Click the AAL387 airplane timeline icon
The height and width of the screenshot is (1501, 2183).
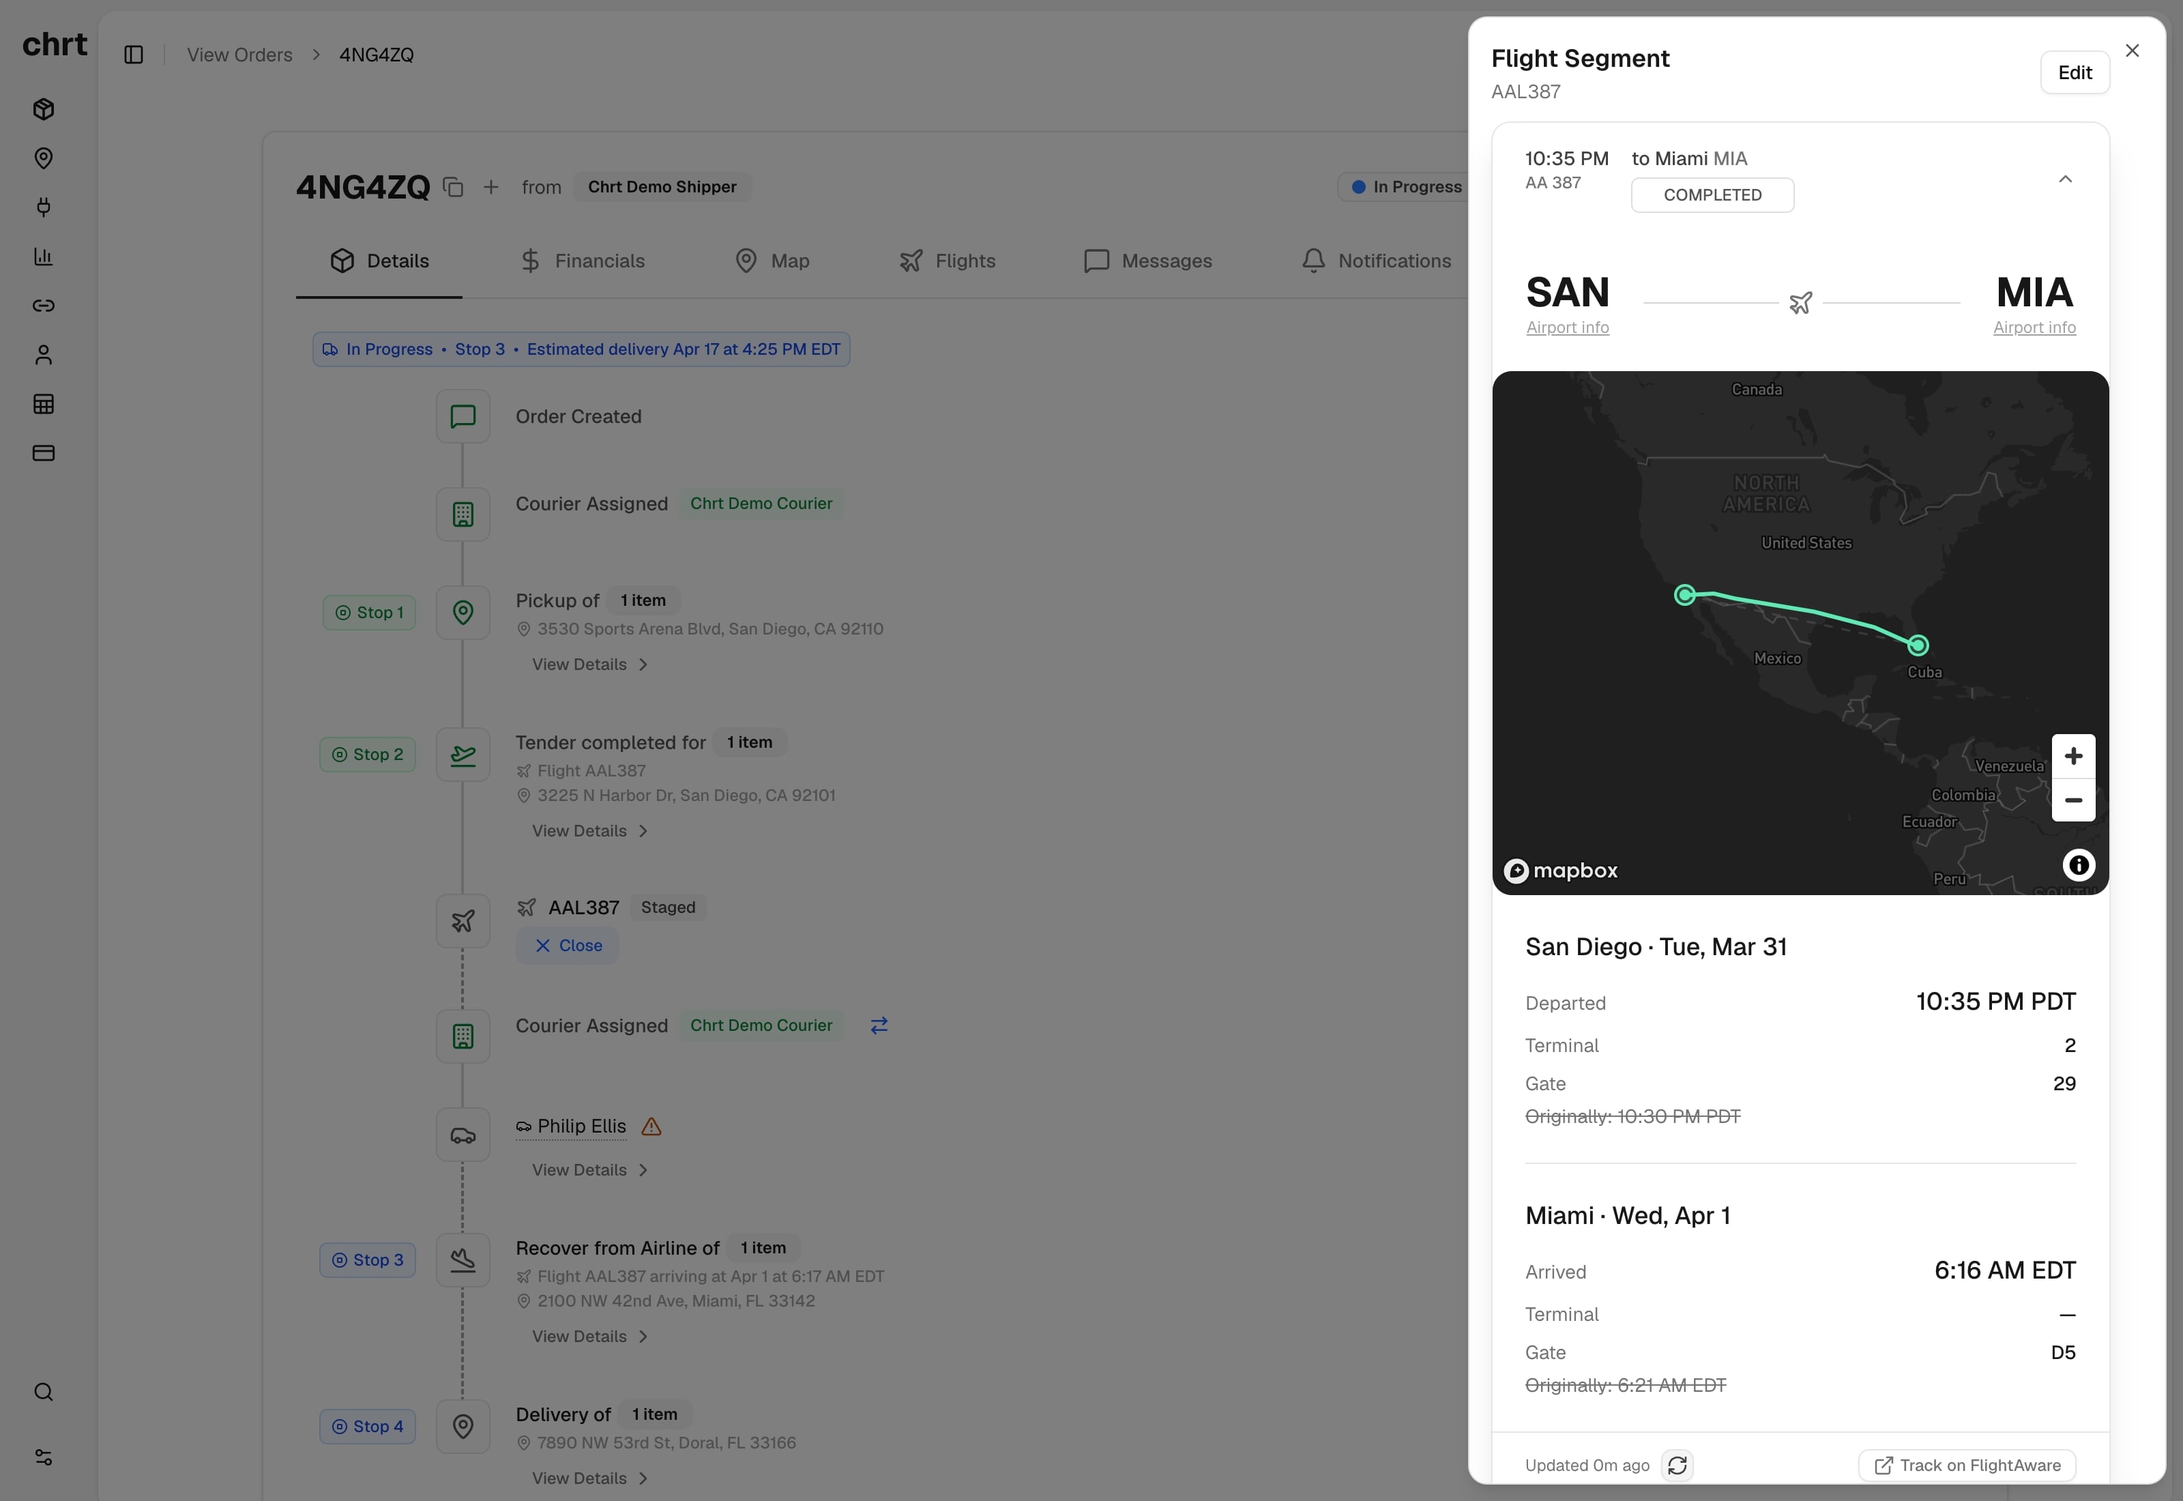pos(463,920)
